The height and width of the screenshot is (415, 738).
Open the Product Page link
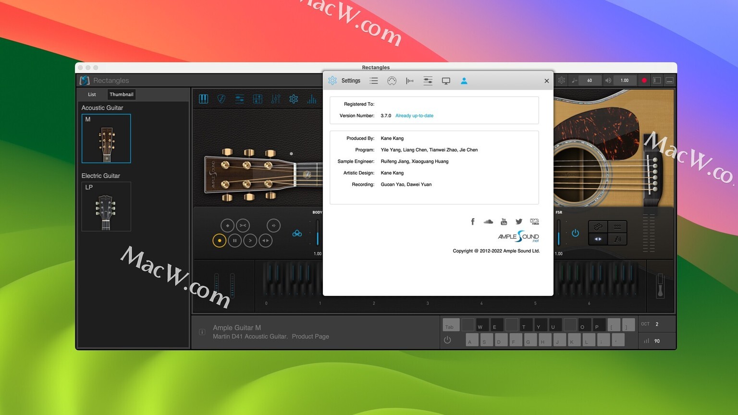pyautogui.click(x=310, y=336)
